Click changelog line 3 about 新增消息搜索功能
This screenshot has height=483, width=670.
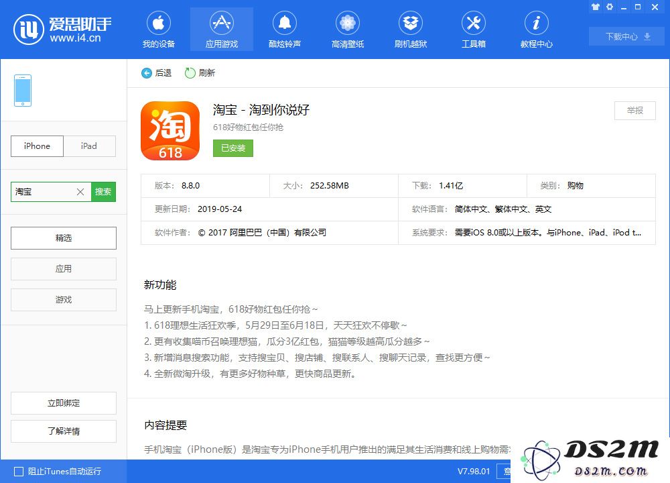tap(317, 358)
